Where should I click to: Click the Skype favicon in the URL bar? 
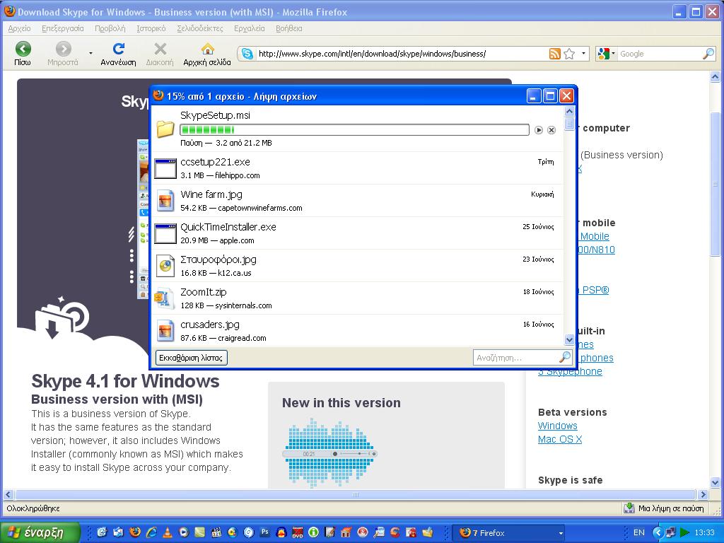tap(247, 54)
